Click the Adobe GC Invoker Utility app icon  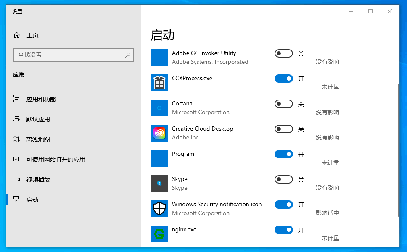pyautogui.click(x=159, y=58)
